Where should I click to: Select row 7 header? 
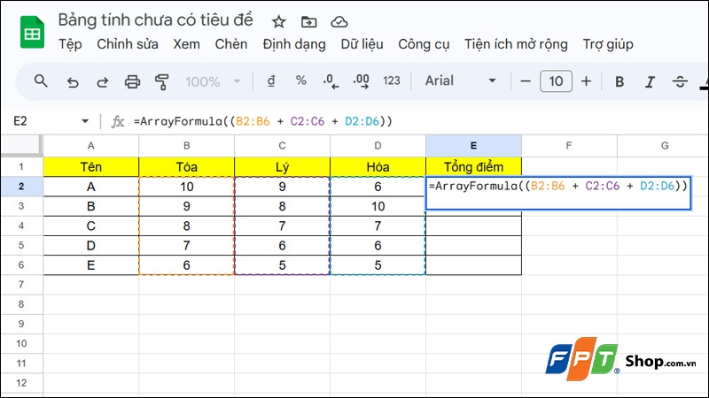pyautogui.click(x=21, y=285)
